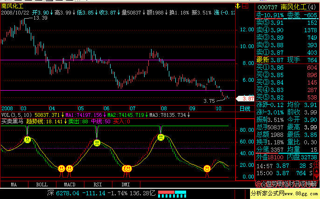This screenshot has height=199, width=320.
Task: Switch to the BOLL indicator tab
Action: (42, 185)
